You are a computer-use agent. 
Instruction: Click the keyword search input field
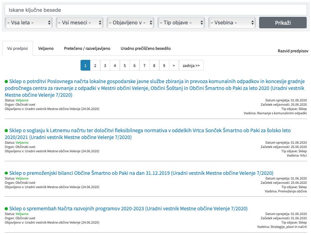tap(156, 10)
